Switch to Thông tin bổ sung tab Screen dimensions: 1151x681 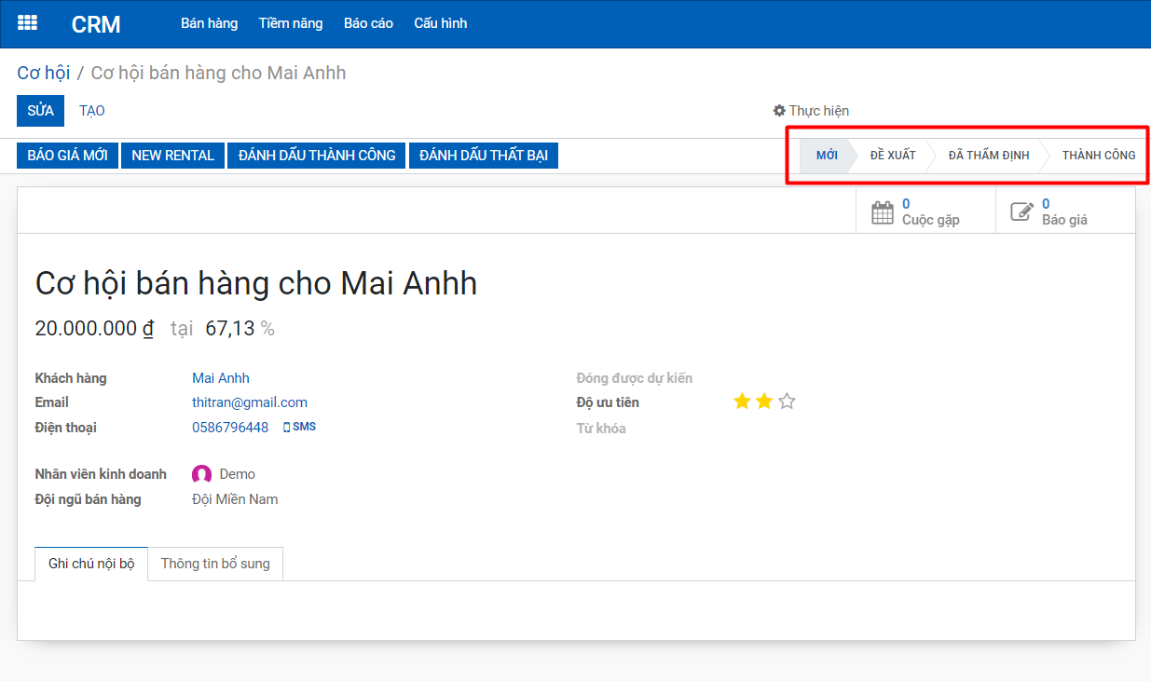point(215,564)
